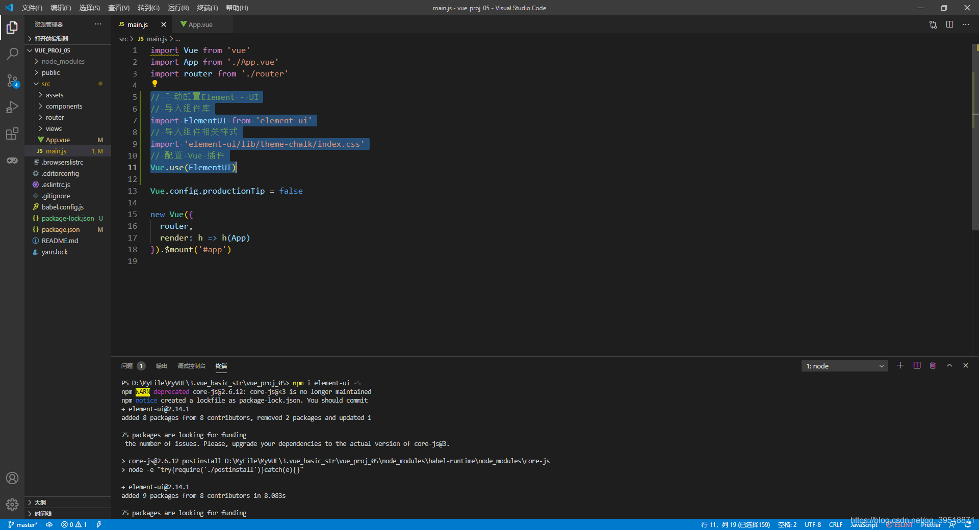Open the Selection menu

(90, 8)
